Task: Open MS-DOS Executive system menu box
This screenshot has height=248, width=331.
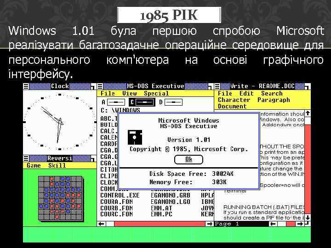Action: point(100,86)
